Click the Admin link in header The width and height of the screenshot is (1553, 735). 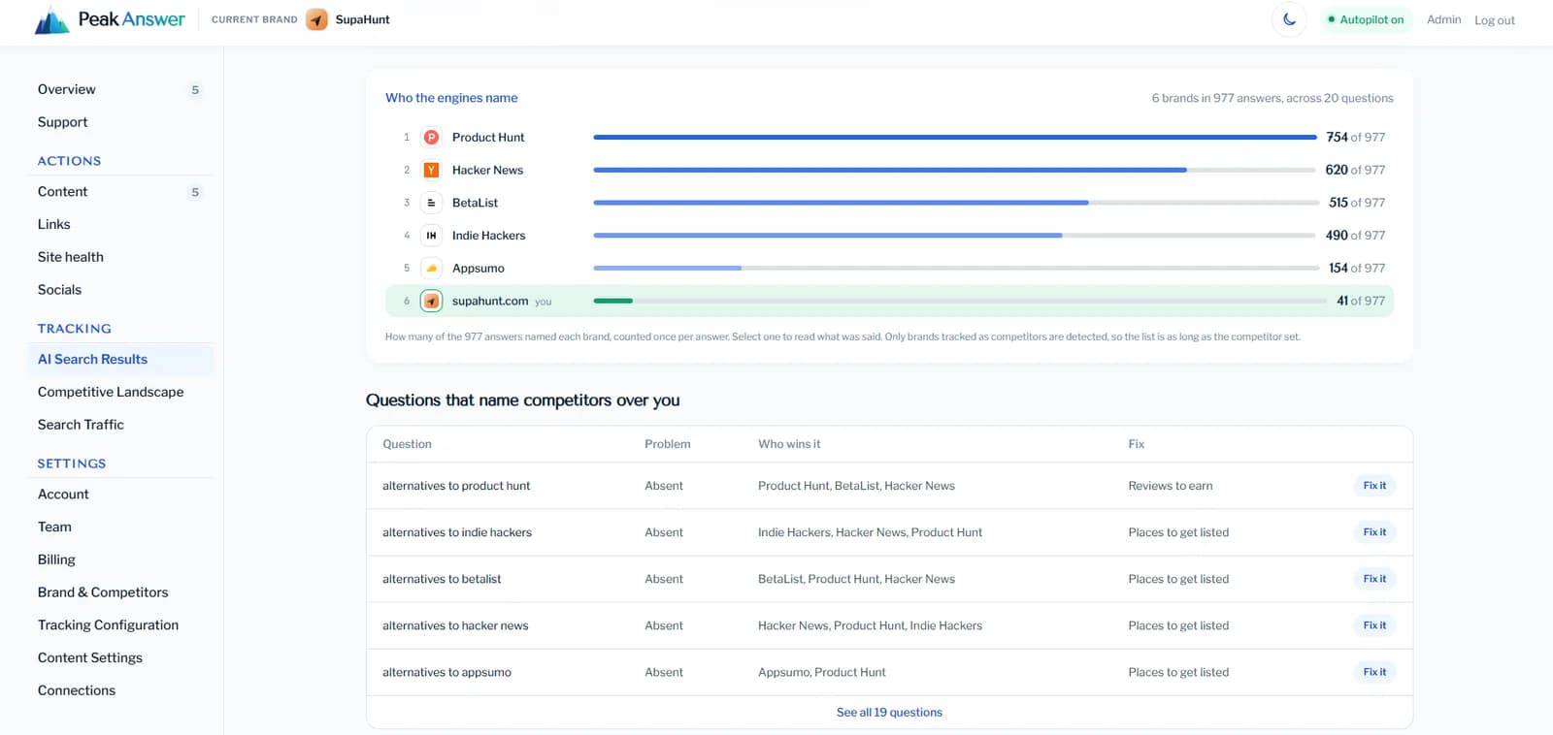pos(1443,19)
